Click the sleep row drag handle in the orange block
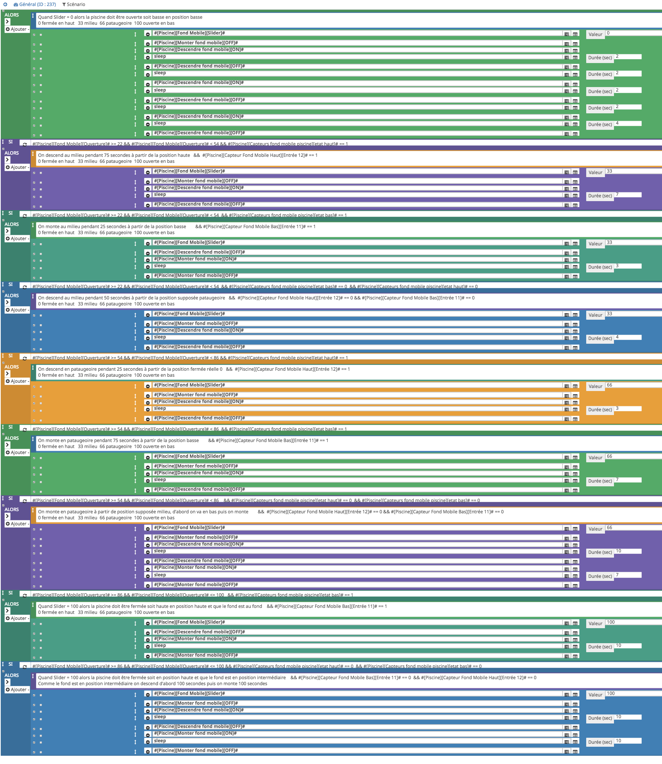This screenshot has width=662, height=764. tap(135, 410)
